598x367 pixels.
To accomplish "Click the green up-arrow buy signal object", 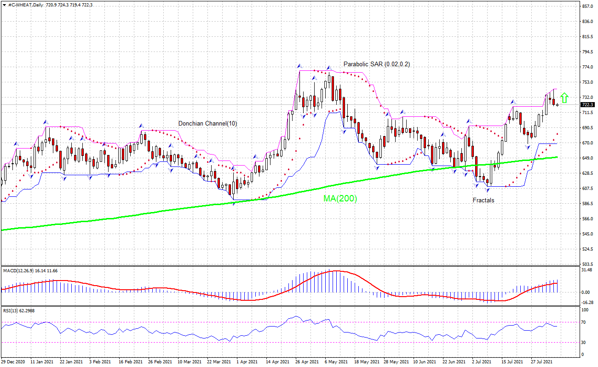I will tap(565, 98).
